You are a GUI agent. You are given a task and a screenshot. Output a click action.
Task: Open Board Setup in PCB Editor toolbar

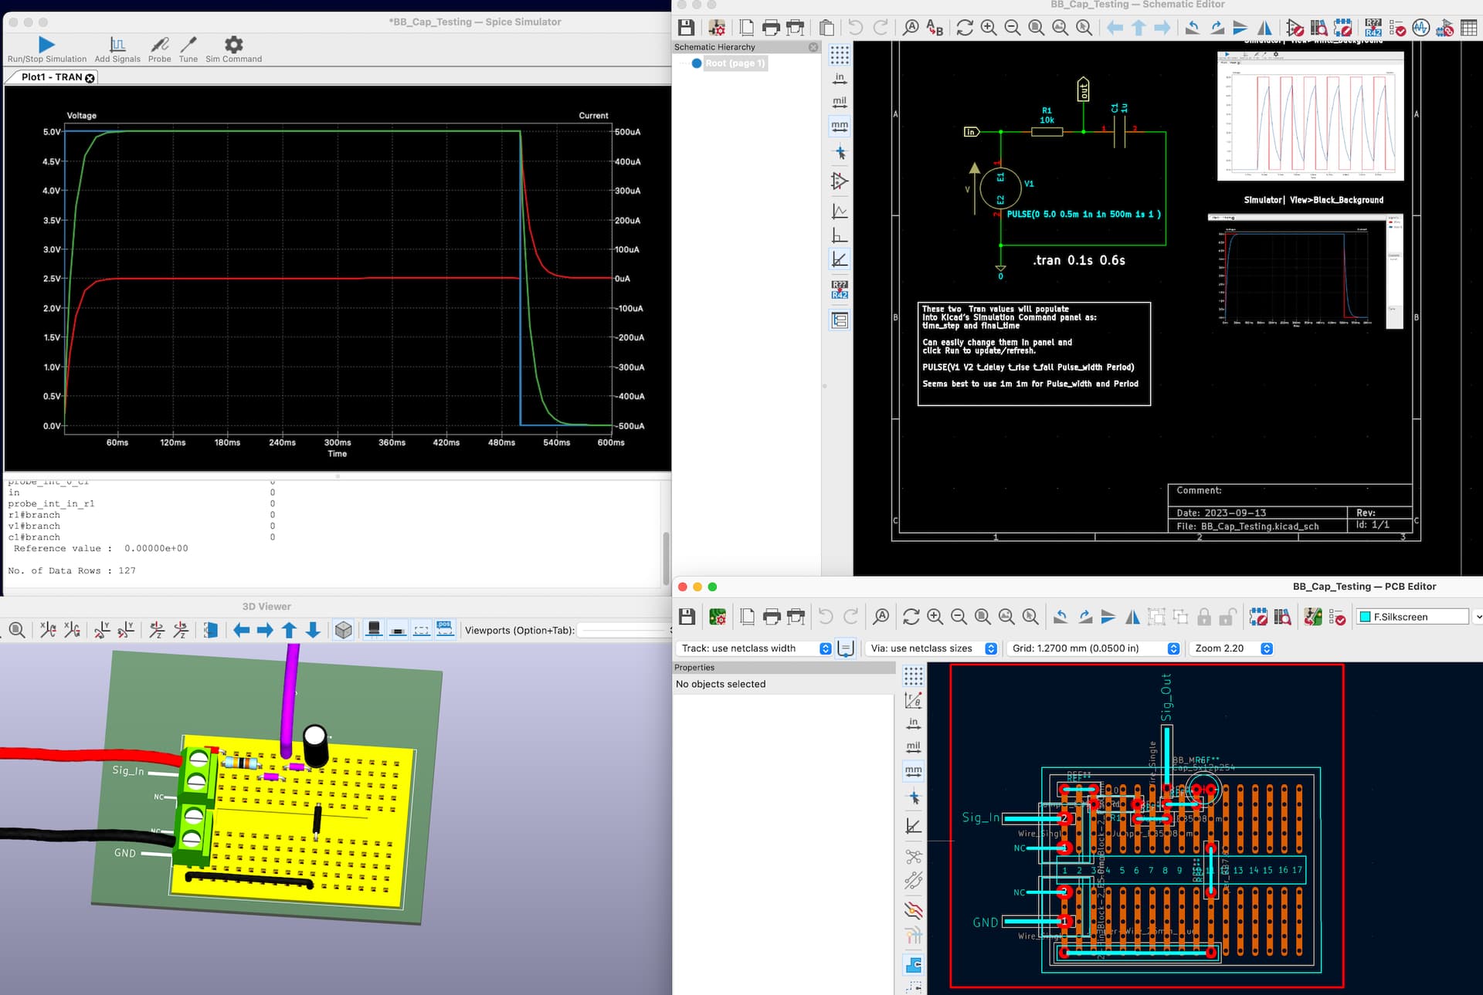pos(718,617)
